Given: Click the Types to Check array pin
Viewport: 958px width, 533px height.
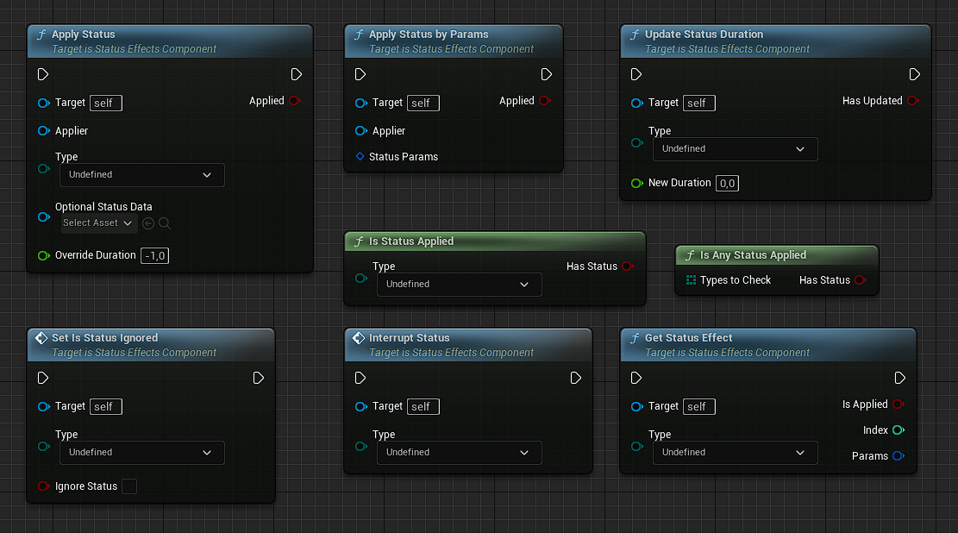Looking at the screenshot, I should pos(691,280).
